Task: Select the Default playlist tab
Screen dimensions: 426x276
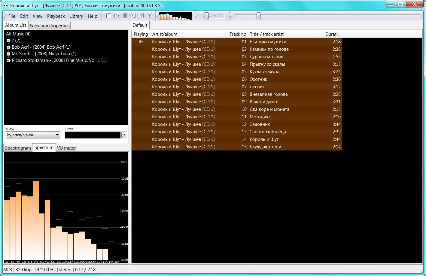Action: click(140, 25)
